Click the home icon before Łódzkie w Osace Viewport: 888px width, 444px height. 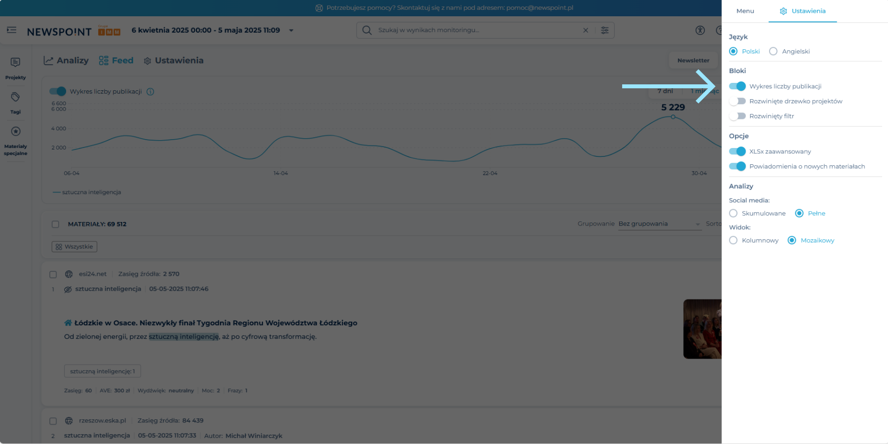(x=68, y=323)
